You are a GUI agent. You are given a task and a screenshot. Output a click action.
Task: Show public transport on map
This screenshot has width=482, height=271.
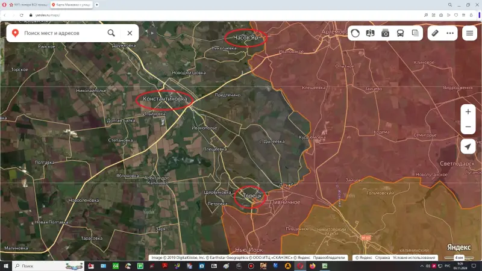tap(401, 33)
